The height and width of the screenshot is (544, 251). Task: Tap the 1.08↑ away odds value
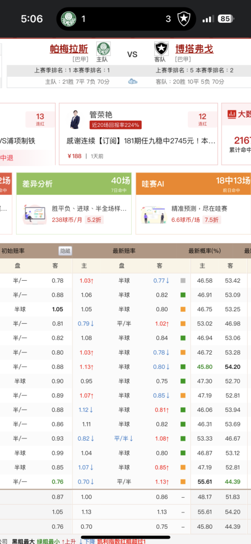pos(162,438)
